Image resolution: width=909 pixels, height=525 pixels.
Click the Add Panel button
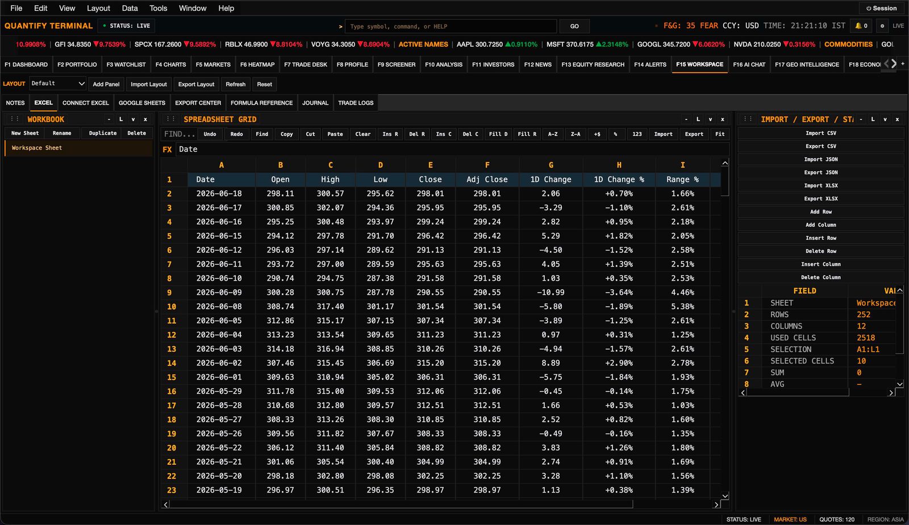click(x=106, y=84)
